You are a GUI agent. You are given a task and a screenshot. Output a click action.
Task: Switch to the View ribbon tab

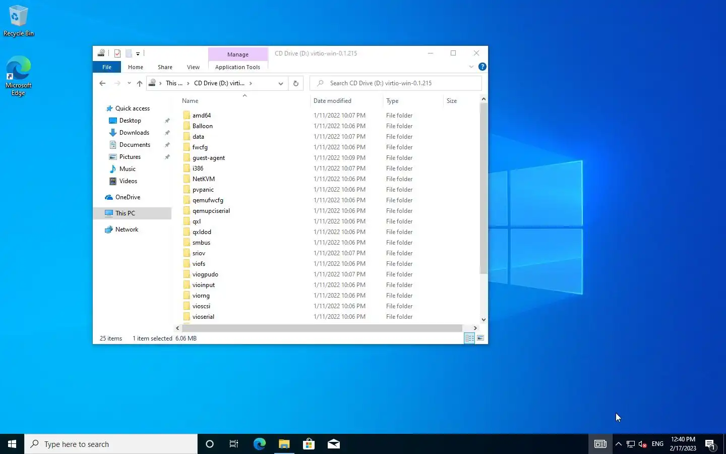193,67
